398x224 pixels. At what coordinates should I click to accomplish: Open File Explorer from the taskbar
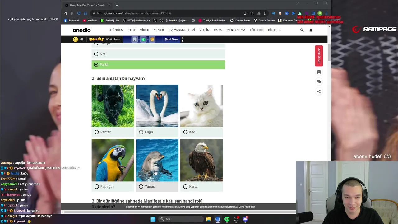point(209,219)
